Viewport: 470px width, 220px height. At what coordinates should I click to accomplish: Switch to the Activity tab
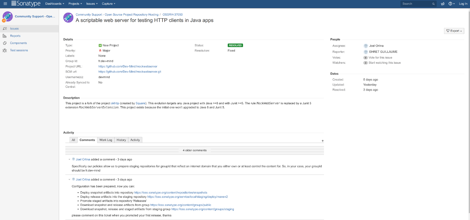135,140
